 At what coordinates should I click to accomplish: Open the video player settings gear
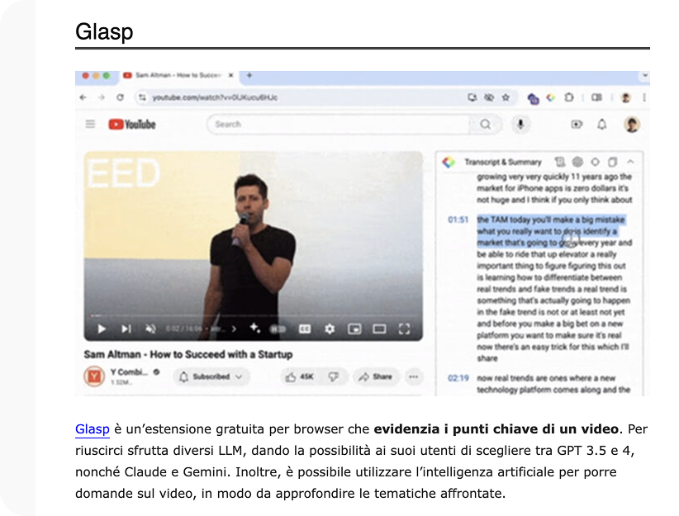tap(330, 329)
